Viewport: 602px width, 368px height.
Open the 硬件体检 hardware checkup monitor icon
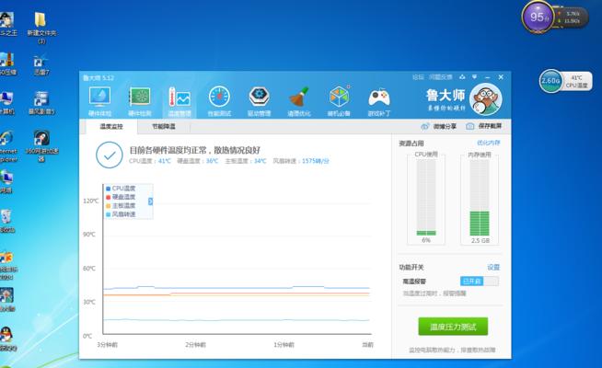[x=99, y=101]
